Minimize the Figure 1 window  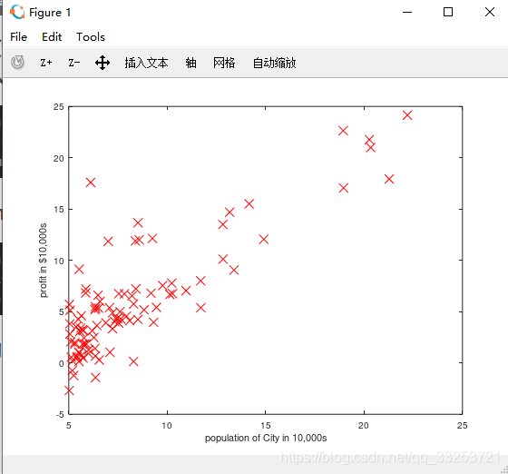pos(407,13)
